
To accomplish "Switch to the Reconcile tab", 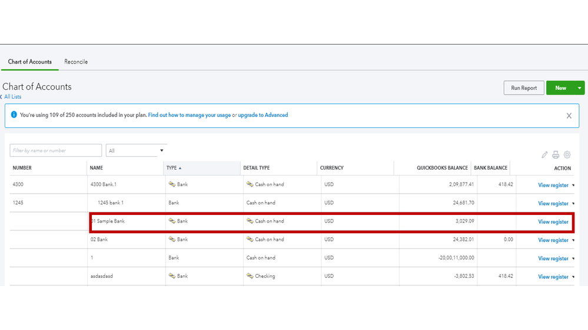I will tap(76, 62).
